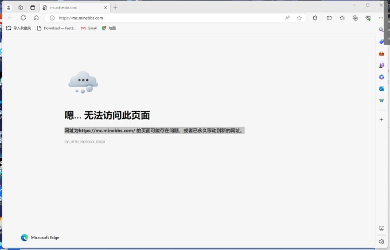
Task: Customize sidebar with plus icon
Action: [381, 120]
